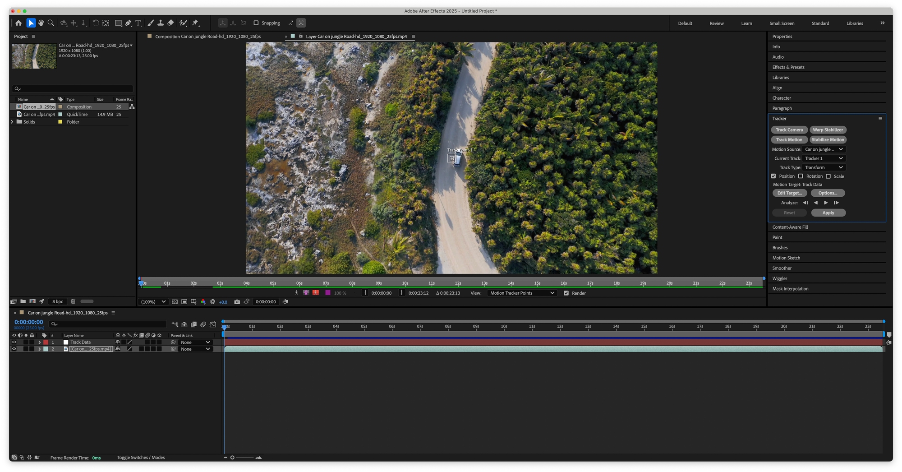Pick the Clone Stamp tool
Screen dimensions: 902x472
pos(161,23)
